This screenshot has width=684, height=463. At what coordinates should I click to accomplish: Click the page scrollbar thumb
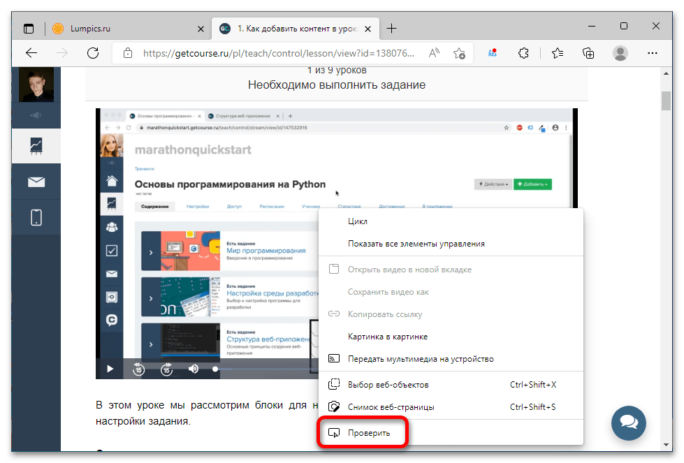coord(666,101)
